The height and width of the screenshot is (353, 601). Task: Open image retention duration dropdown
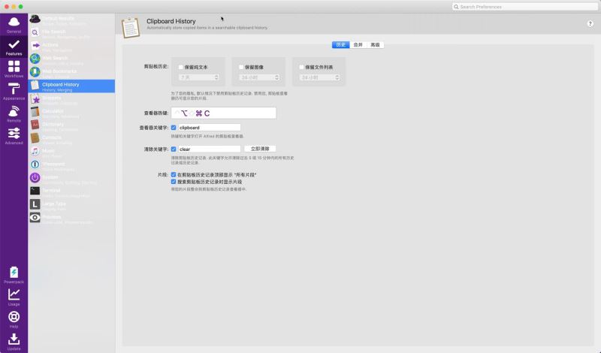[x=259, y=77]
